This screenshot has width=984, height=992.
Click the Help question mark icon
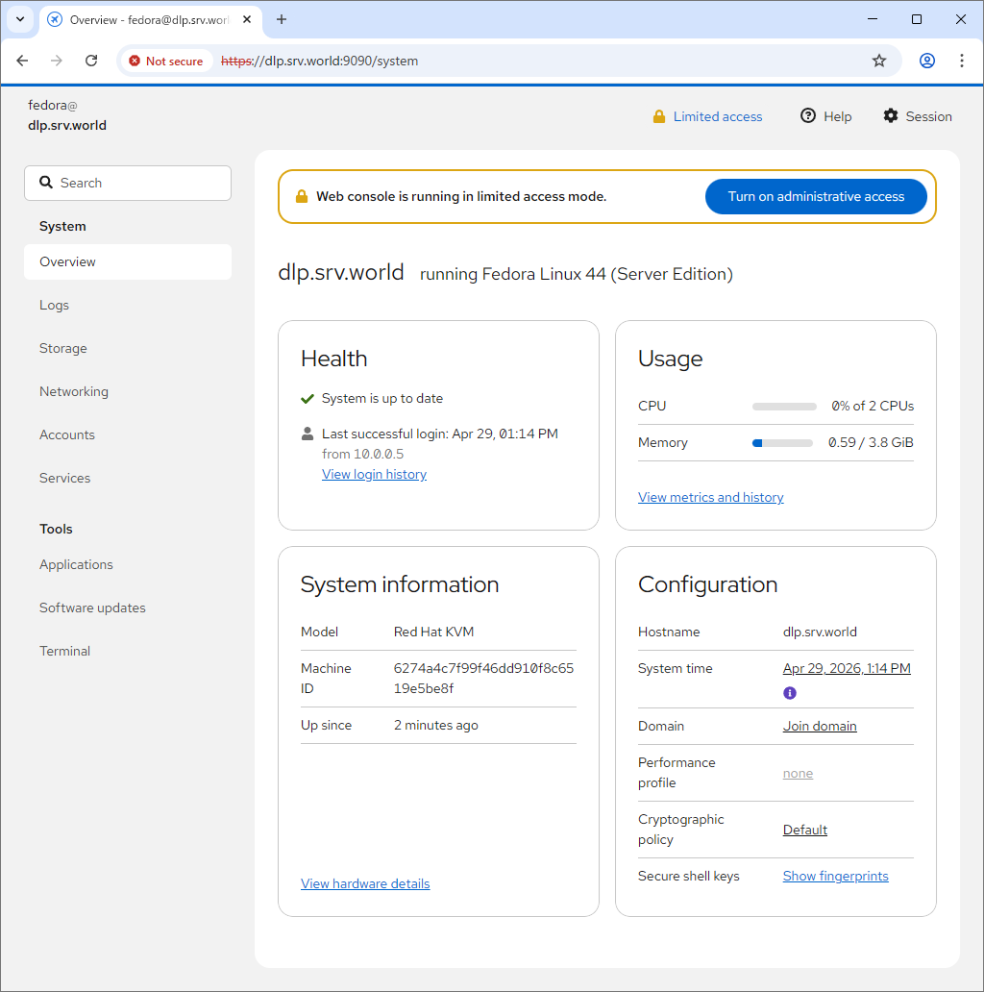(807, 115)
